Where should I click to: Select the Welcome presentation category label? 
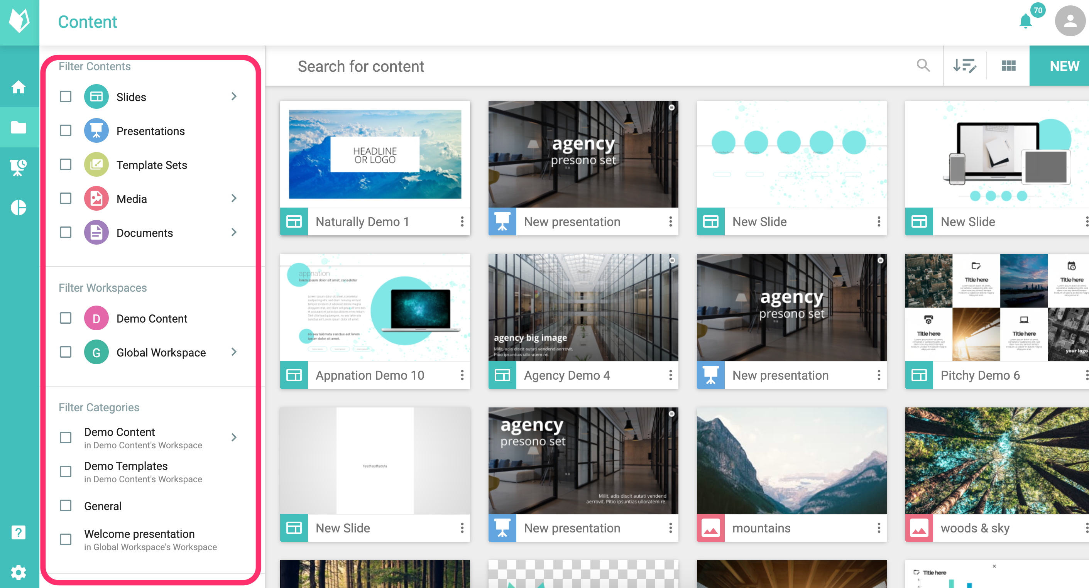click(140, 534)
